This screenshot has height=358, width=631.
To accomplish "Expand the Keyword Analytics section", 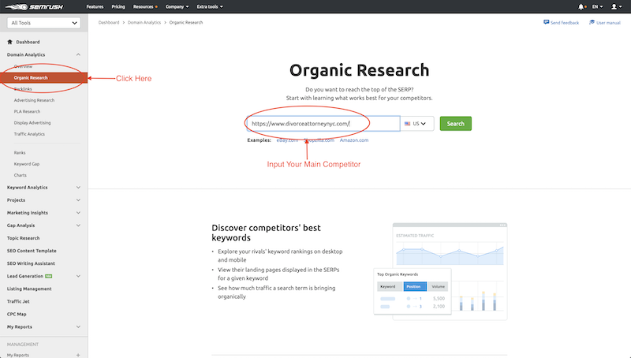I will tap(78, 188).
